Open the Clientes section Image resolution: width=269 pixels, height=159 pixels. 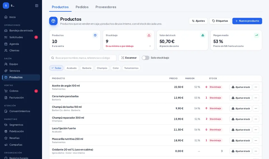21,51
